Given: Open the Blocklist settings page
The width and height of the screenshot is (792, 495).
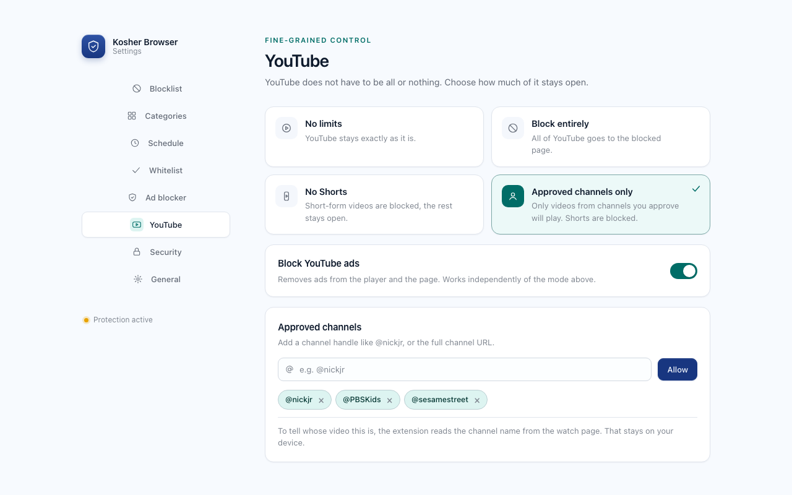Looking at the screenshot, I should coord(156,88).
